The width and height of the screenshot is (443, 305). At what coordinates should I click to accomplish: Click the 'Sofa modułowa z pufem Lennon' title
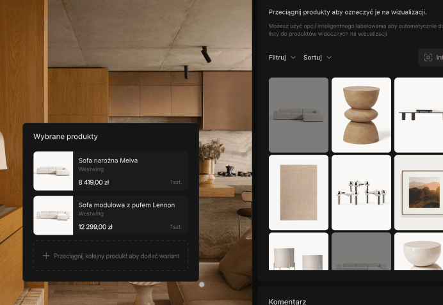click(x=127, y=205)
